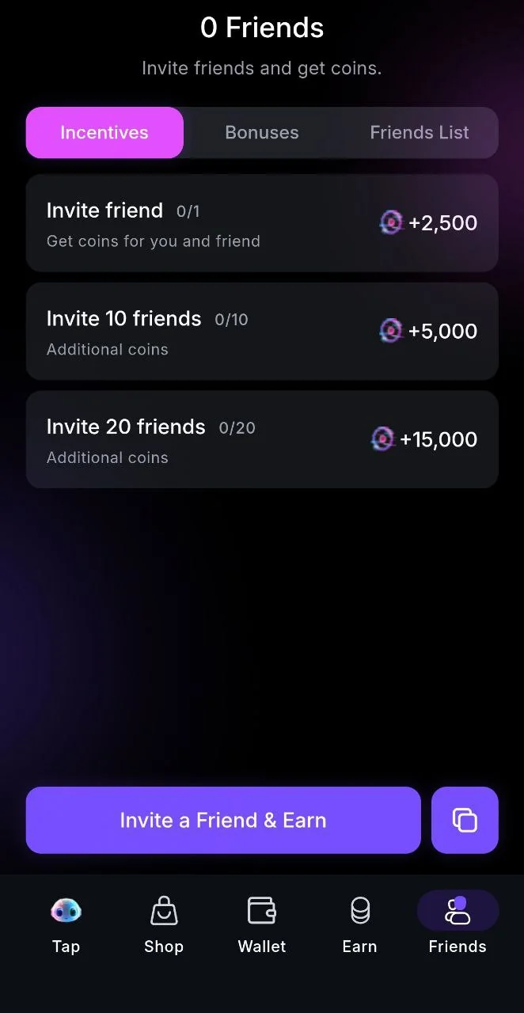This screenshot has height=1013, width=524.
Task: Switch to the Bonuses tab
Action: coord(262,133)
